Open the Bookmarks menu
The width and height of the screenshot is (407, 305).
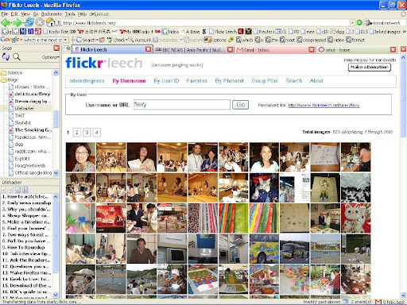point(52,14)
